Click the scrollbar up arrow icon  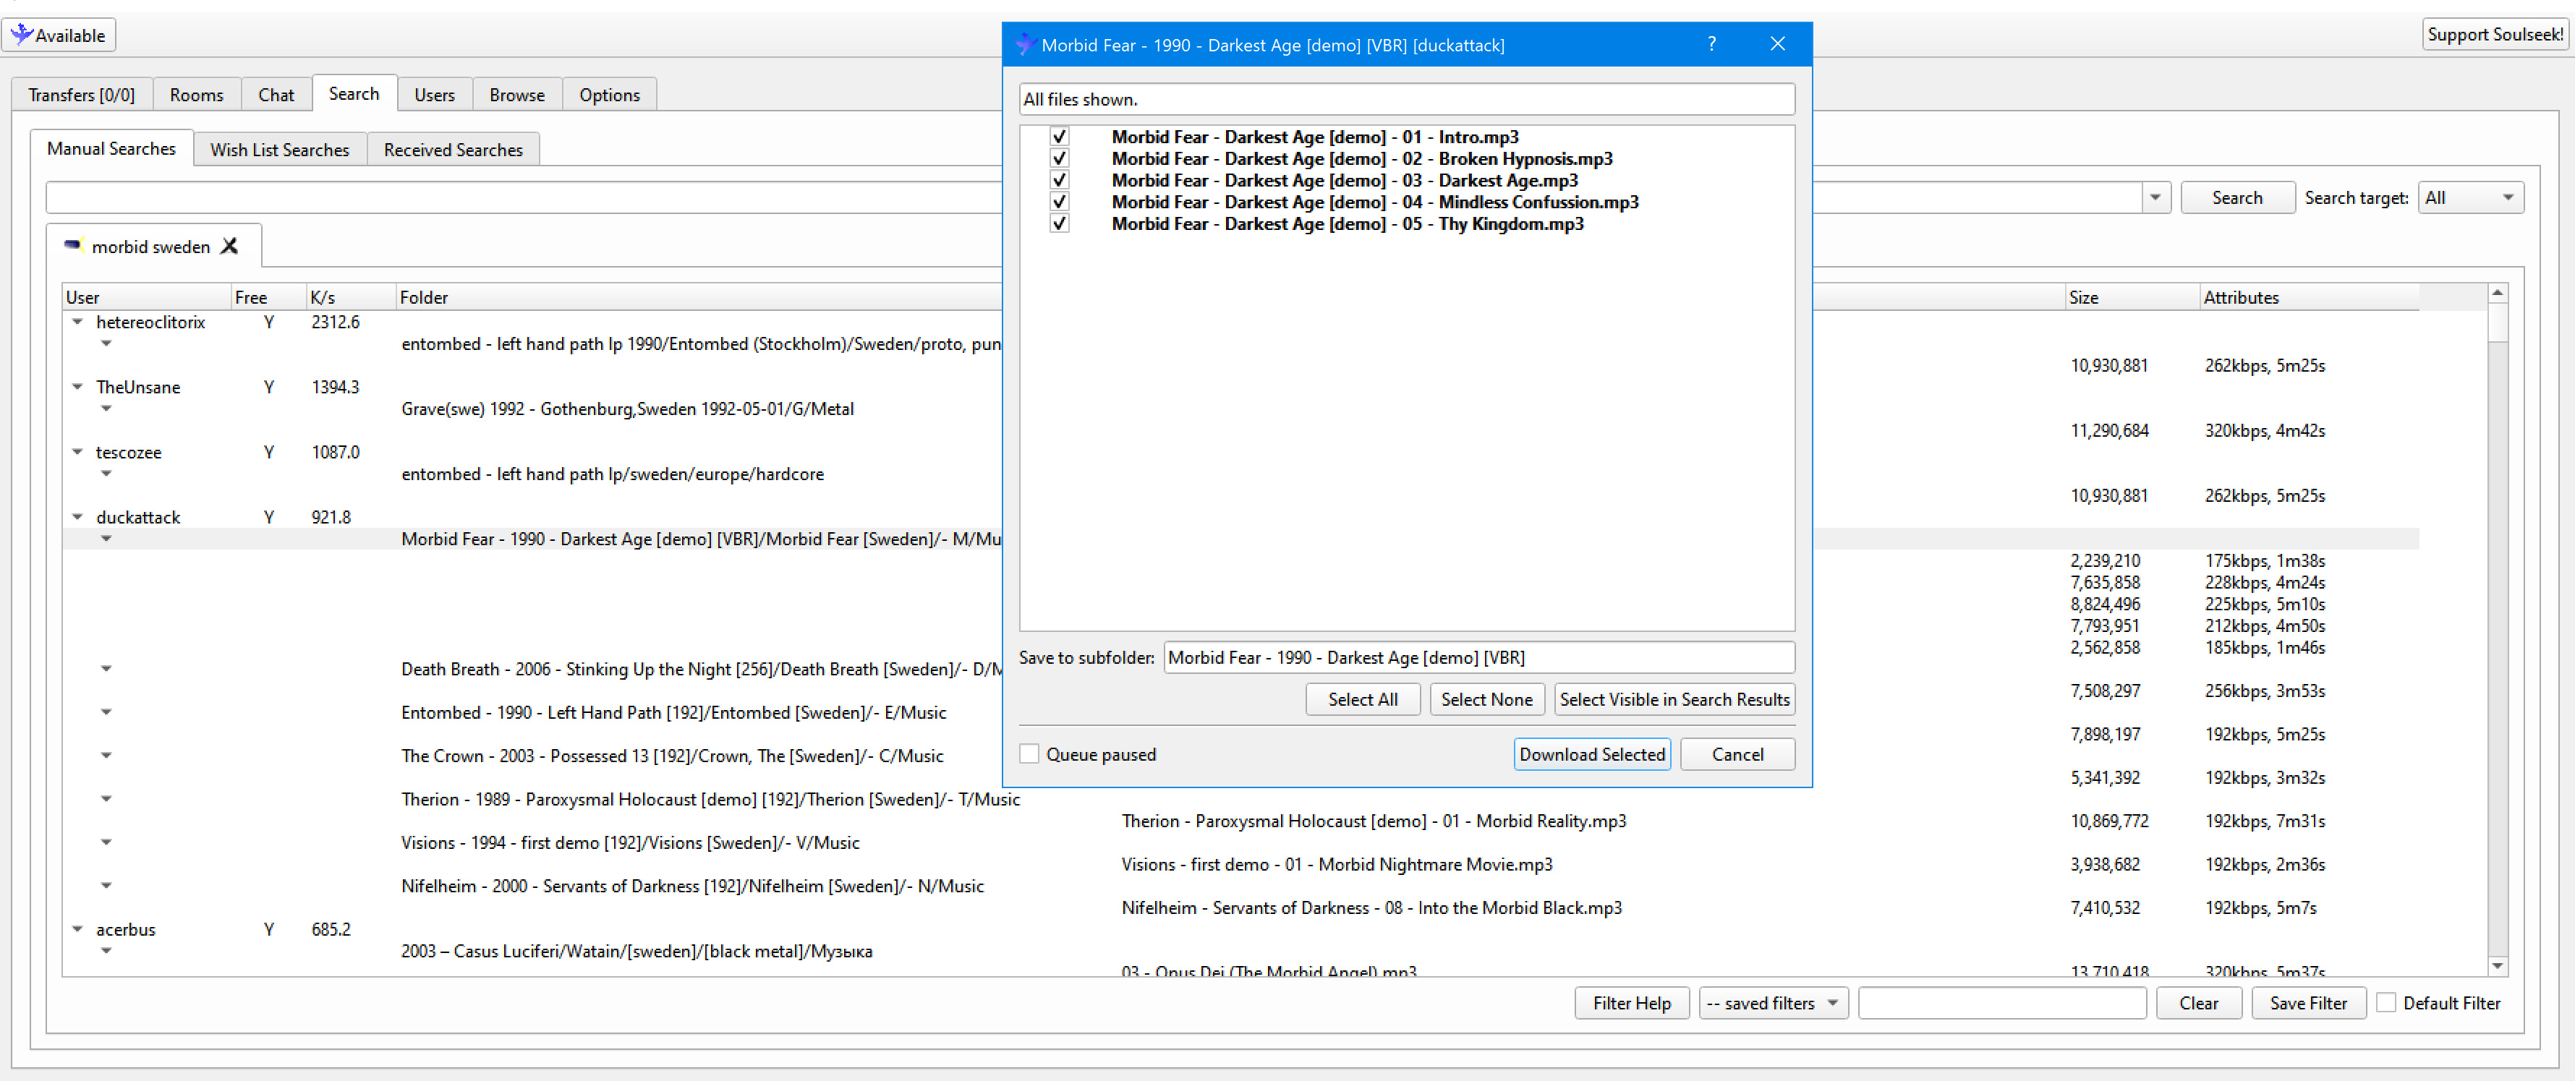(2498, 291)
